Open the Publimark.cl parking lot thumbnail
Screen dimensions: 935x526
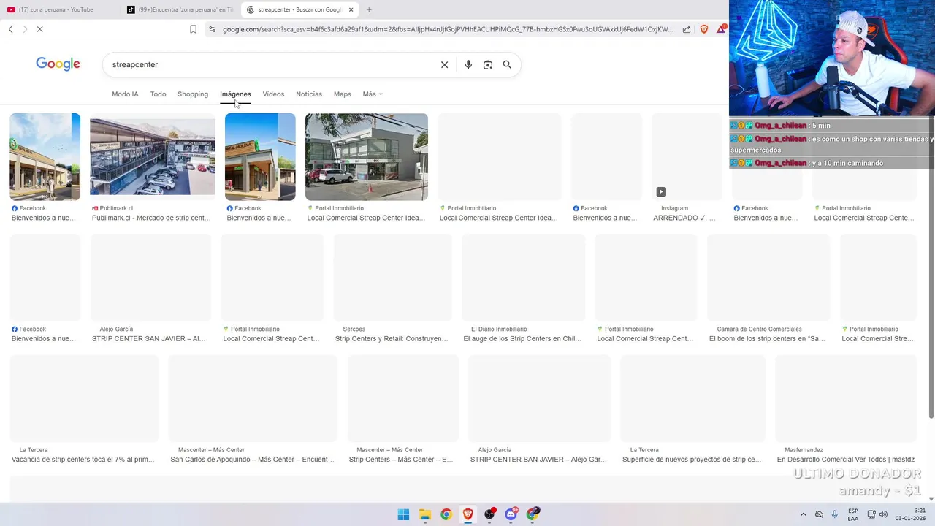pos(153,157)
